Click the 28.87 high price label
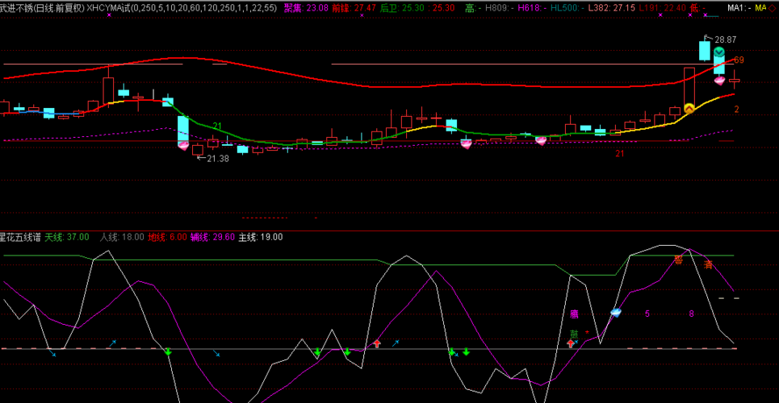Image resolution: width=779 pixels, height=403 pixels. pyautogui.click(x=726, y=39)
